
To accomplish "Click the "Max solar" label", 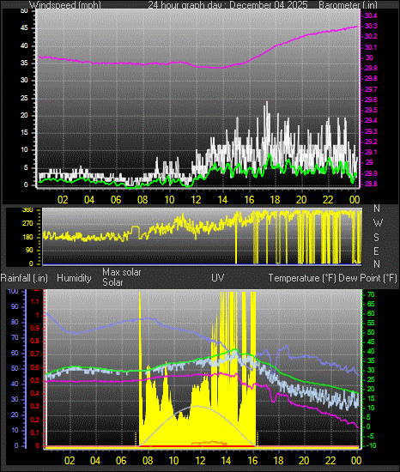I will [x=122, y=272].
